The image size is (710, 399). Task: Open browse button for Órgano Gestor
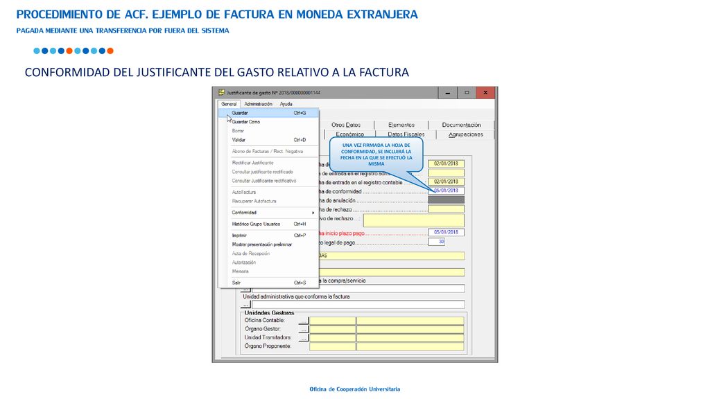(304, 329)
